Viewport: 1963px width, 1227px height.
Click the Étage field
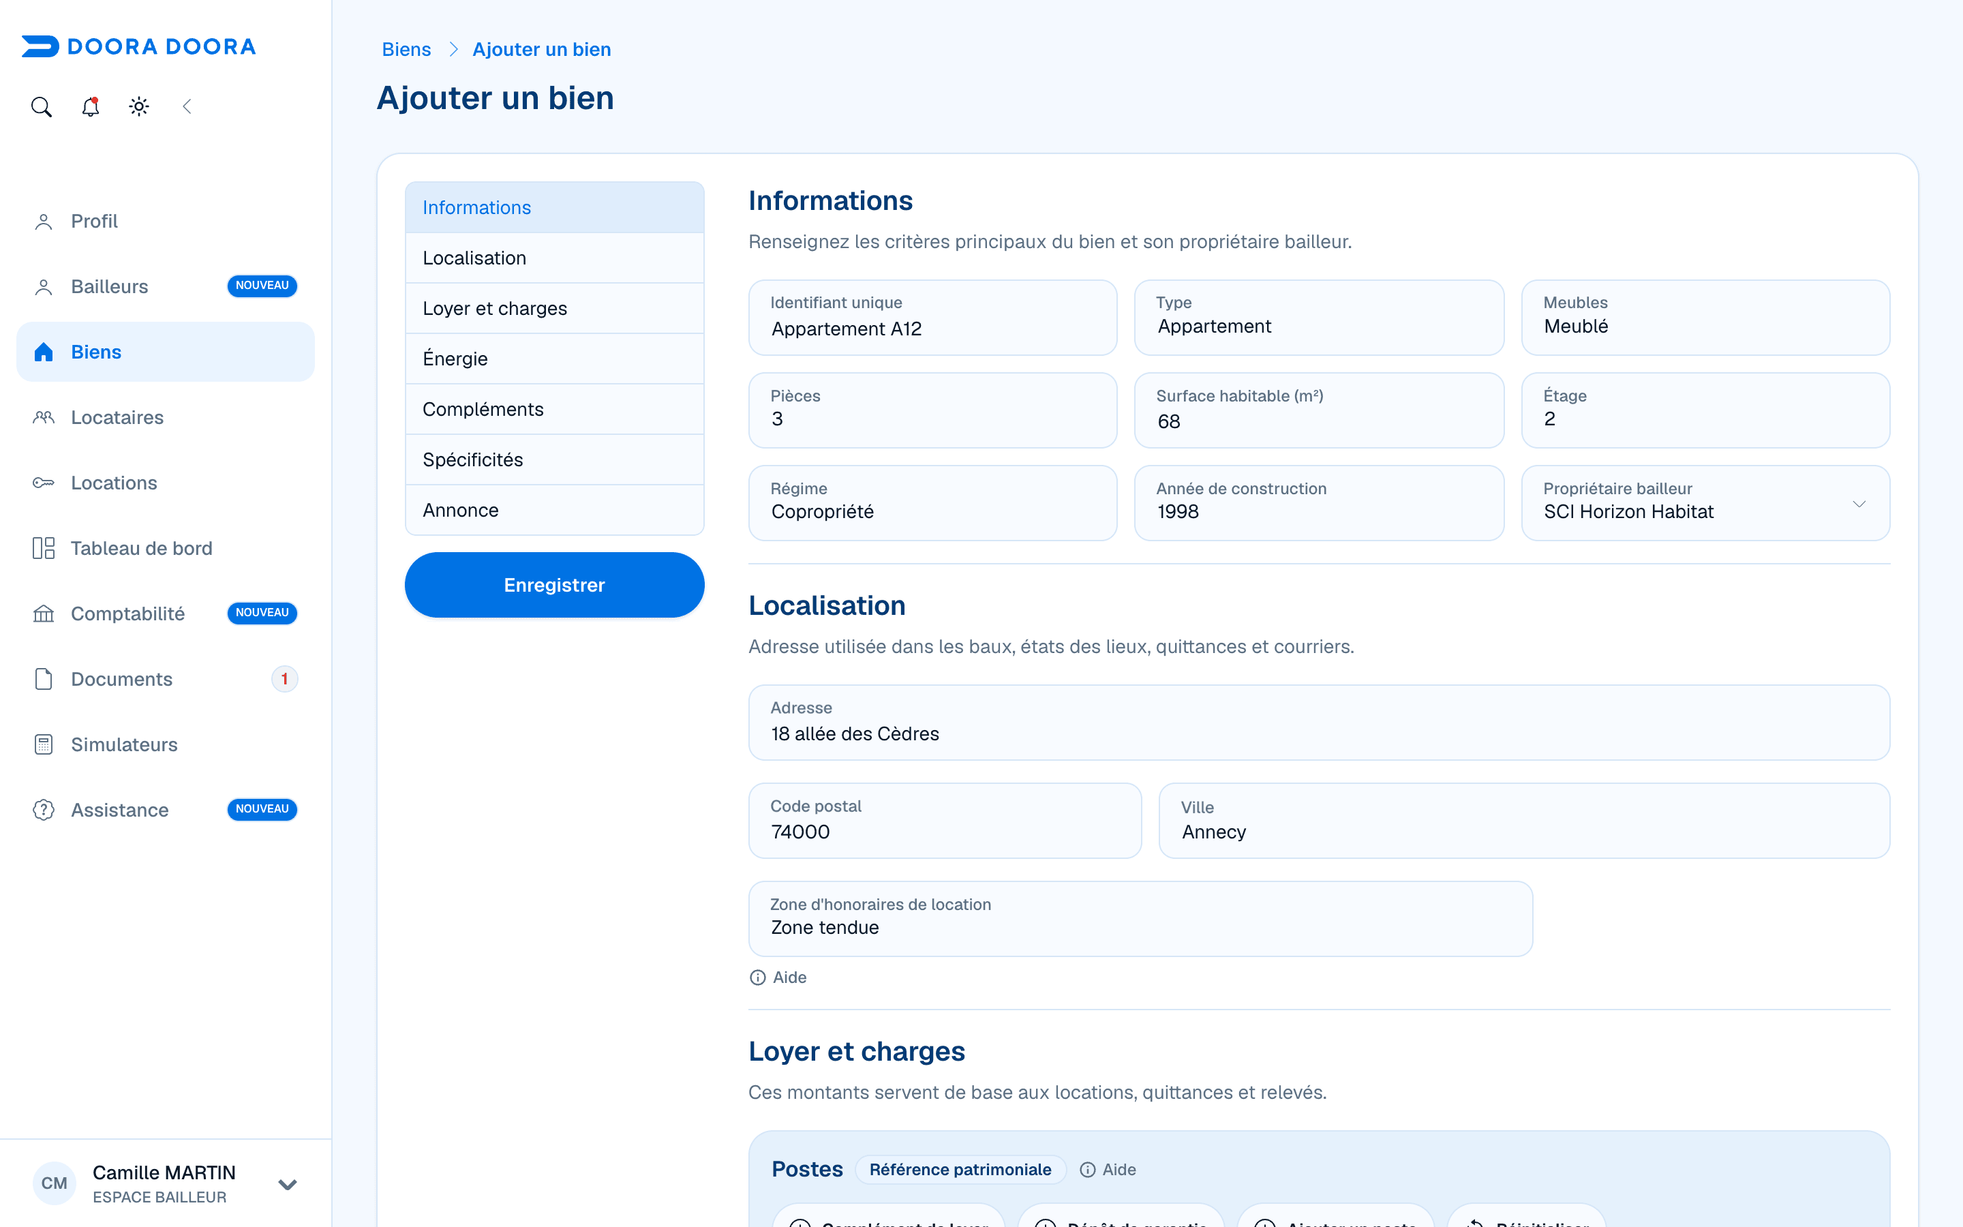coord(1705,410)
